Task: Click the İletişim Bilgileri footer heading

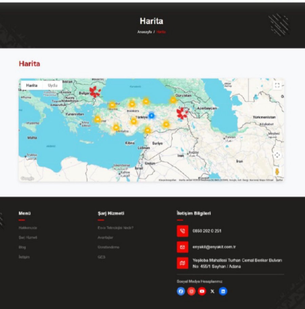Action: tap(194, 213)
